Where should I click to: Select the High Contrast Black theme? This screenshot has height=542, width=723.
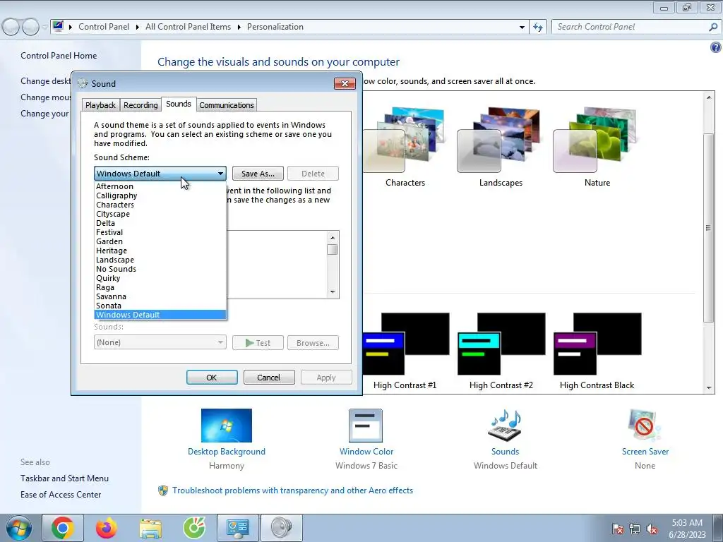click(x=597, y=351)
